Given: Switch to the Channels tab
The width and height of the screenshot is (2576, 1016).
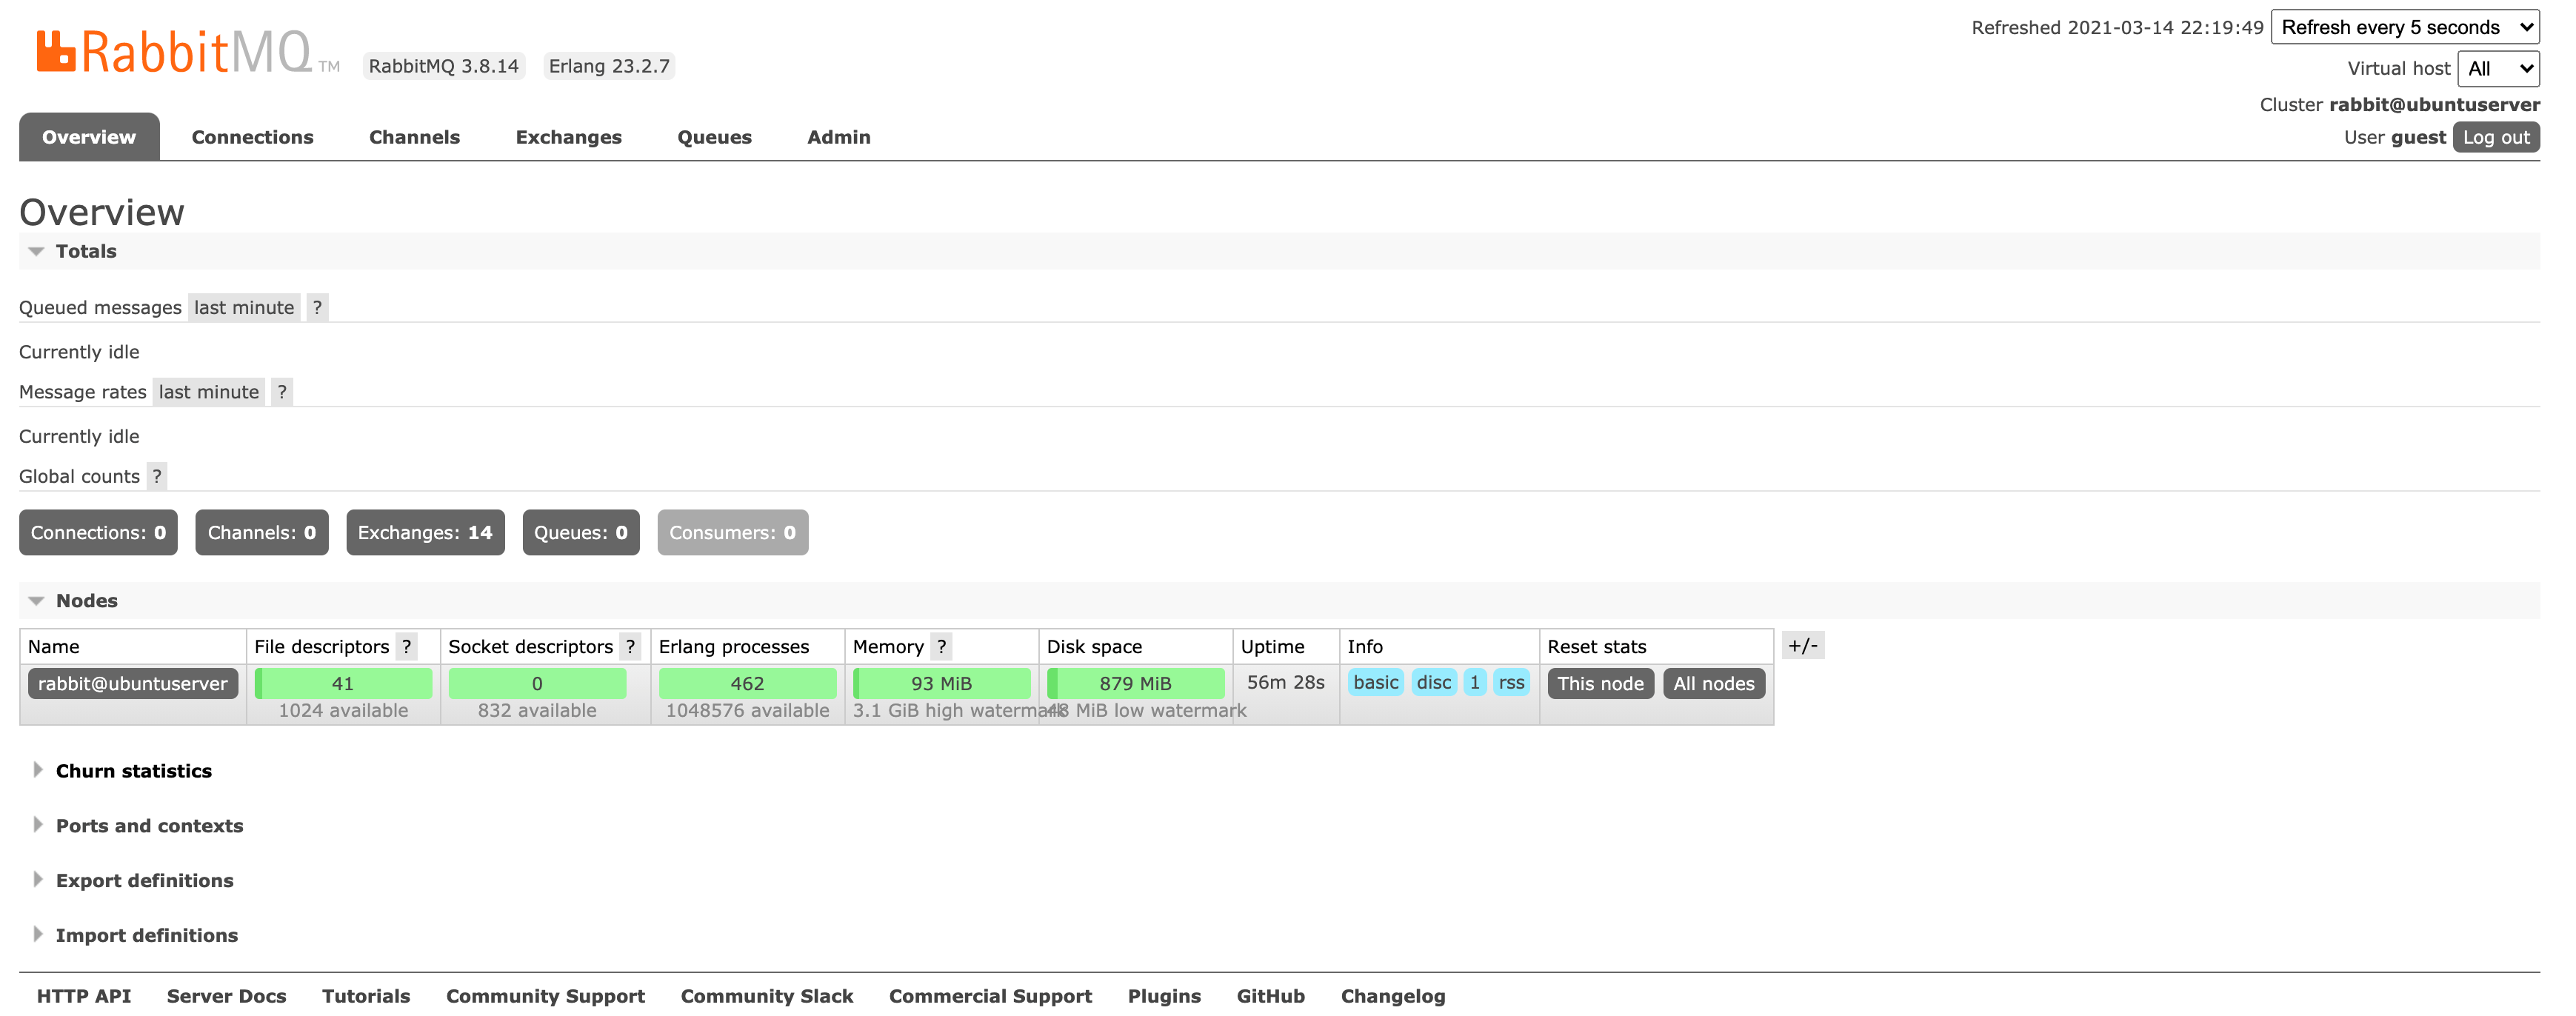Looking at the screenshot, I should 414,137.
